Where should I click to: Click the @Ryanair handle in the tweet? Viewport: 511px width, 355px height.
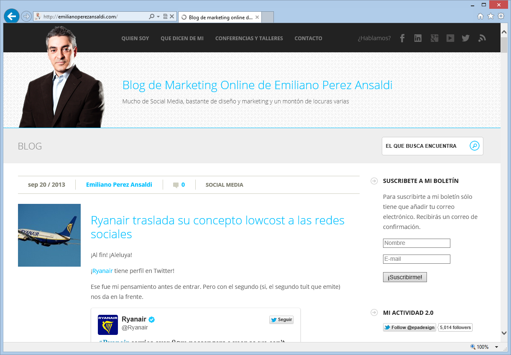pyautogui.click(x=135, y=328)
